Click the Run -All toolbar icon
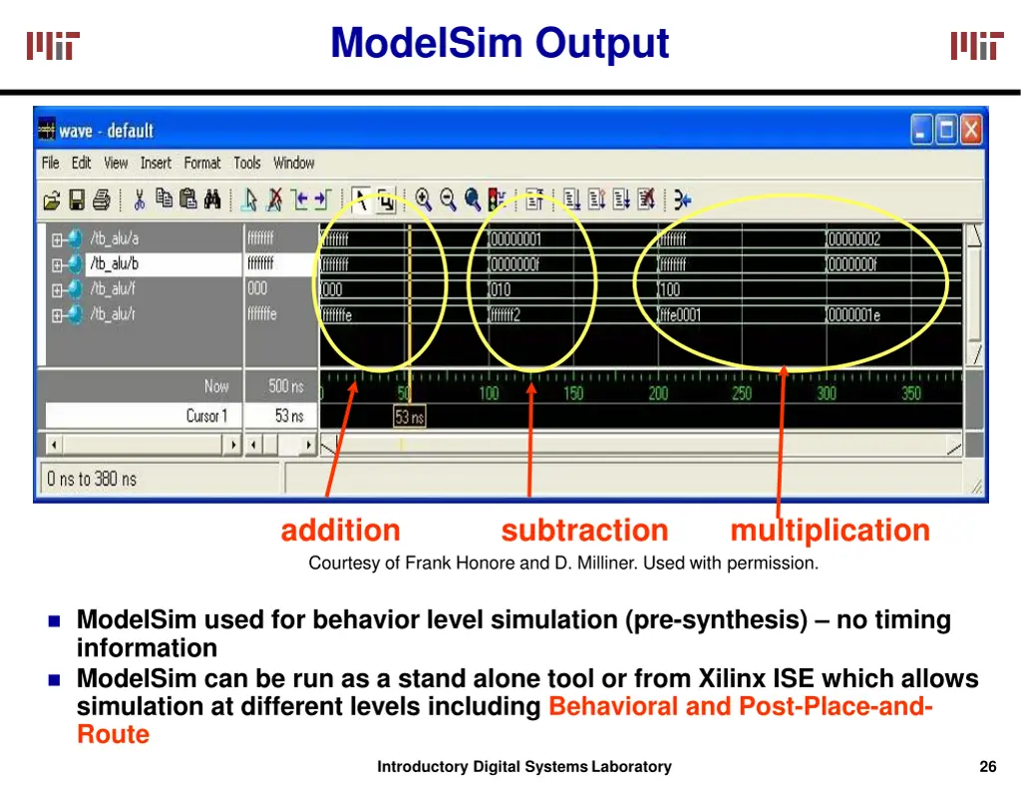 (621, 199)
